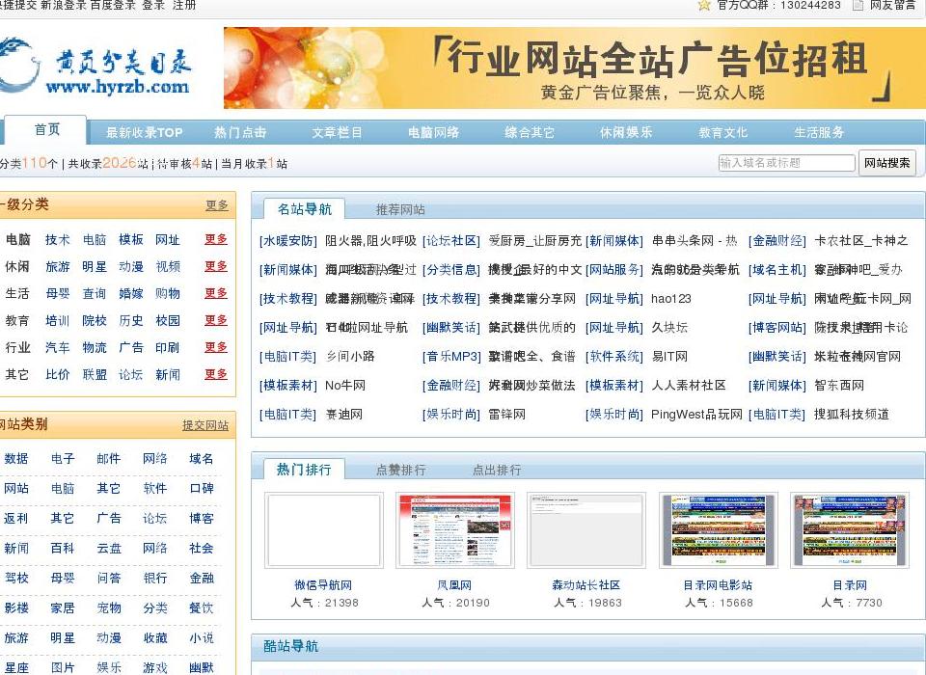The height and width of the screenshot is (675, 926).
Task: Click the 森动站长社区 title link
Action: click(586, 585)
